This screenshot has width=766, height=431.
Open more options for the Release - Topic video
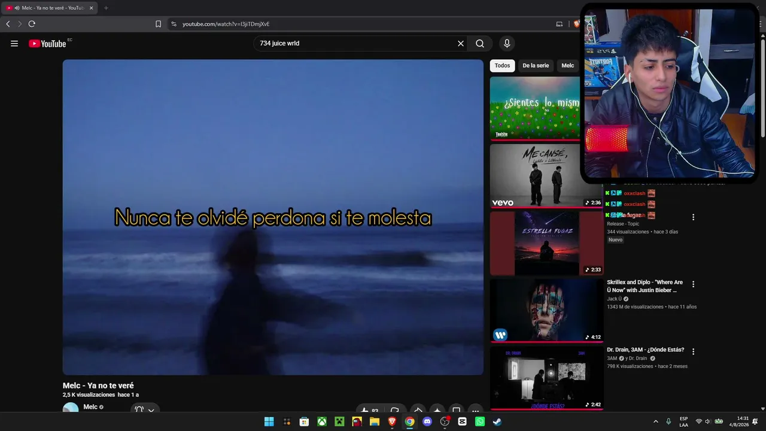pos(694,217)
